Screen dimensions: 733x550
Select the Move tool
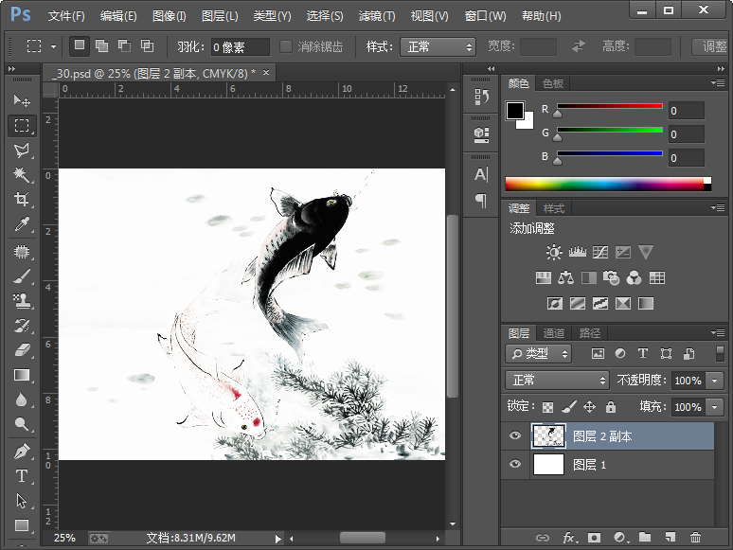[x=22, y=100]
